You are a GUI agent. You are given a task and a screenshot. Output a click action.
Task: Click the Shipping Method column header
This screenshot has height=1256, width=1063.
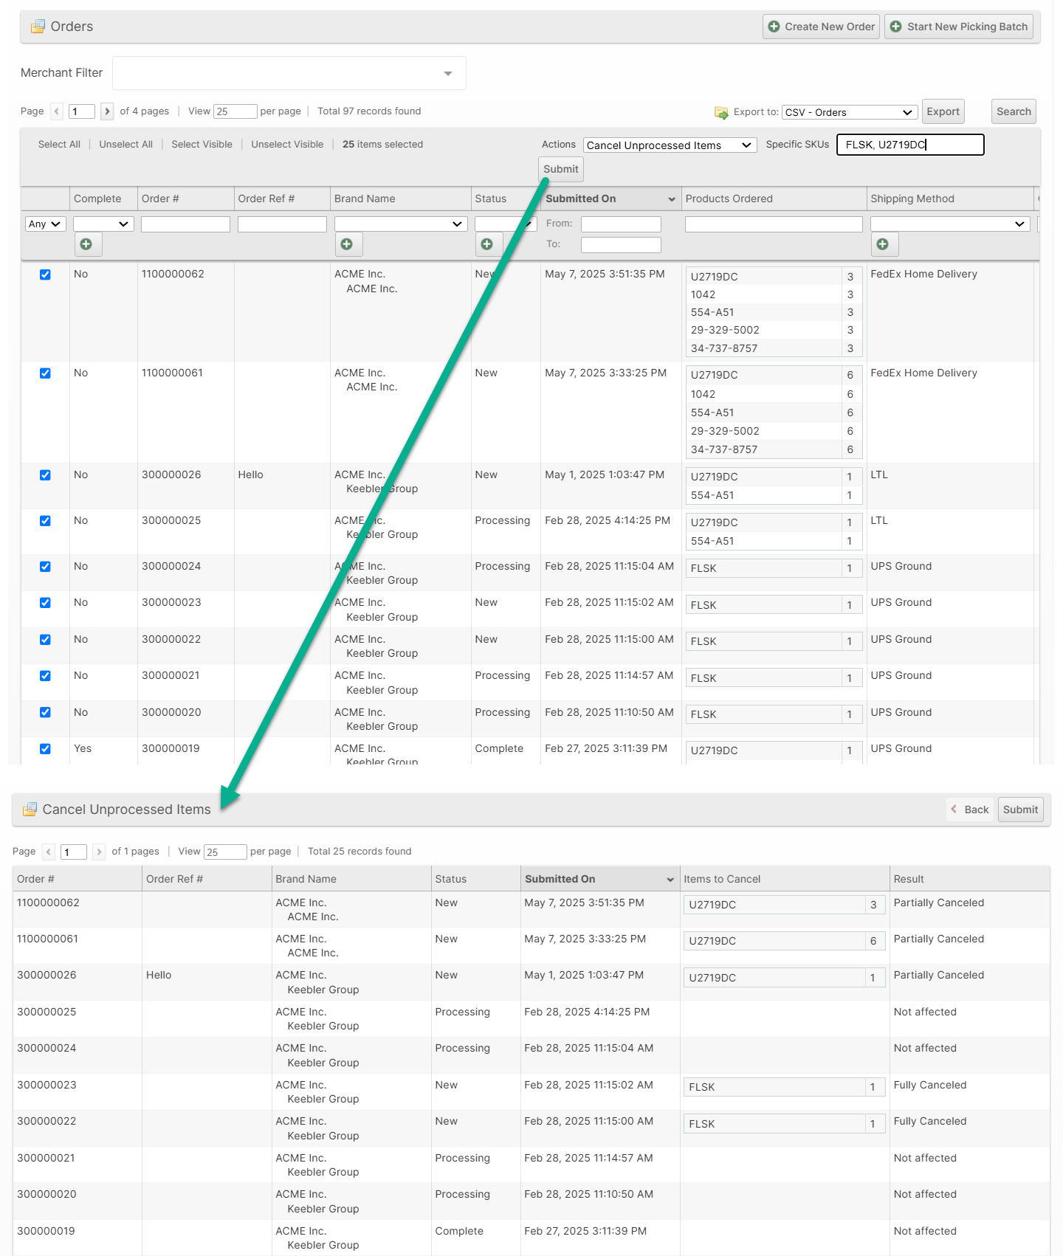(x=912, y=199)
